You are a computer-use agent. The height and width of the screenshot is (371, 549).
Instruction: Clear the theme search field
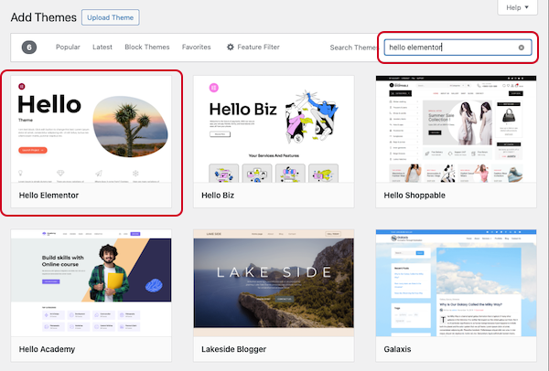coord(522,48)
